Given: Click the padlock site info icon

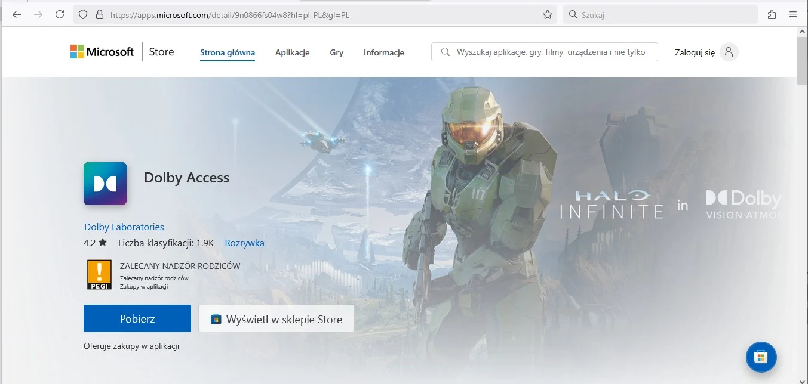Looking at the screenshot, I should point(100,14).
